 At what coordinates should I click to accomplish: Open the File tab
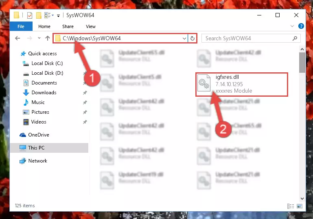click(x=21, y=26)
